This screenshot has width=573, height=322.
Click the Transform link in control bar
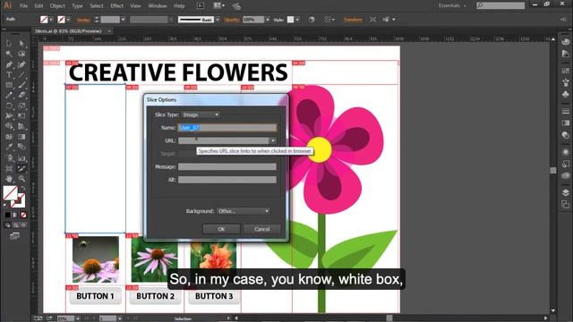(x=353, y=20)
